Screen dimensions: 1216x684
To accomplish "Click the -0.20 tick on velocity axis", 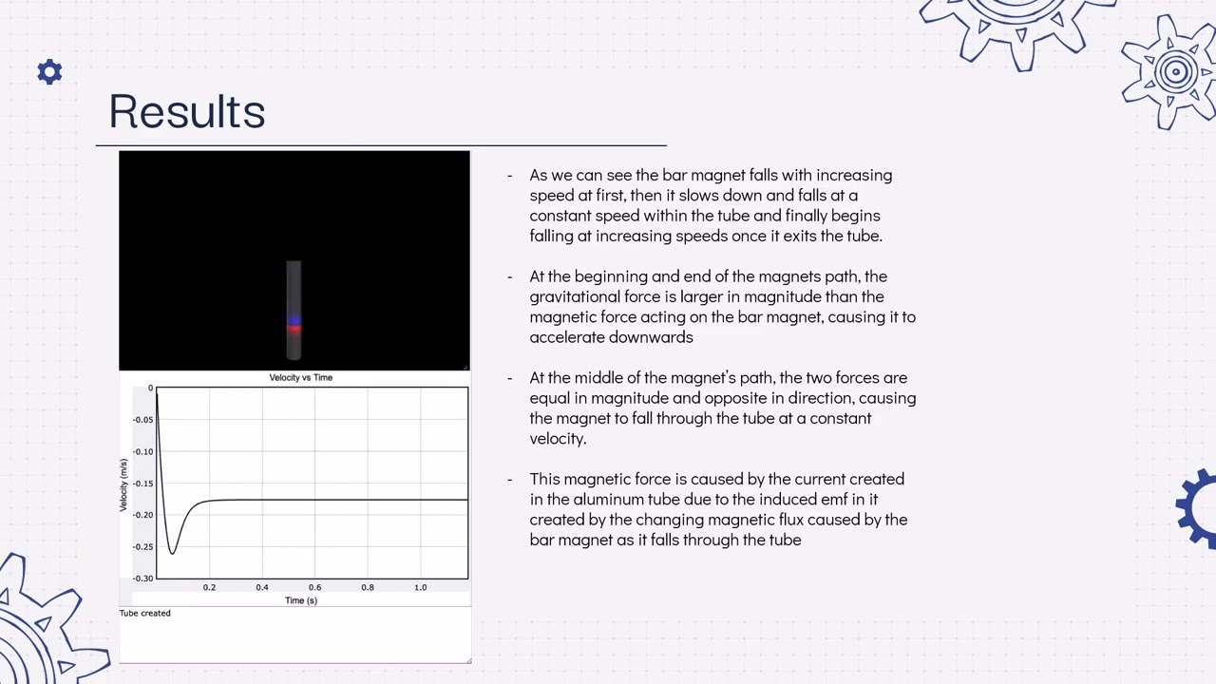I will point(142,515).
